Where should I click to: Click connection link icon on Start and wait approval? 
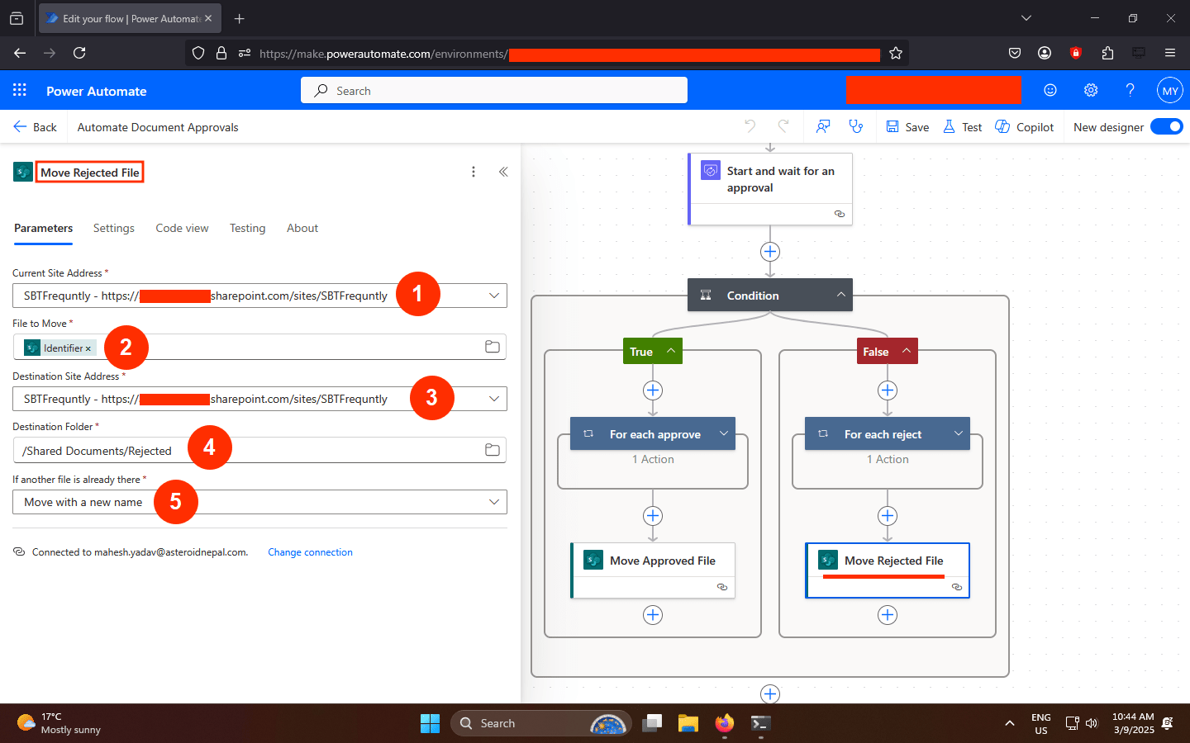pos(840,214)
